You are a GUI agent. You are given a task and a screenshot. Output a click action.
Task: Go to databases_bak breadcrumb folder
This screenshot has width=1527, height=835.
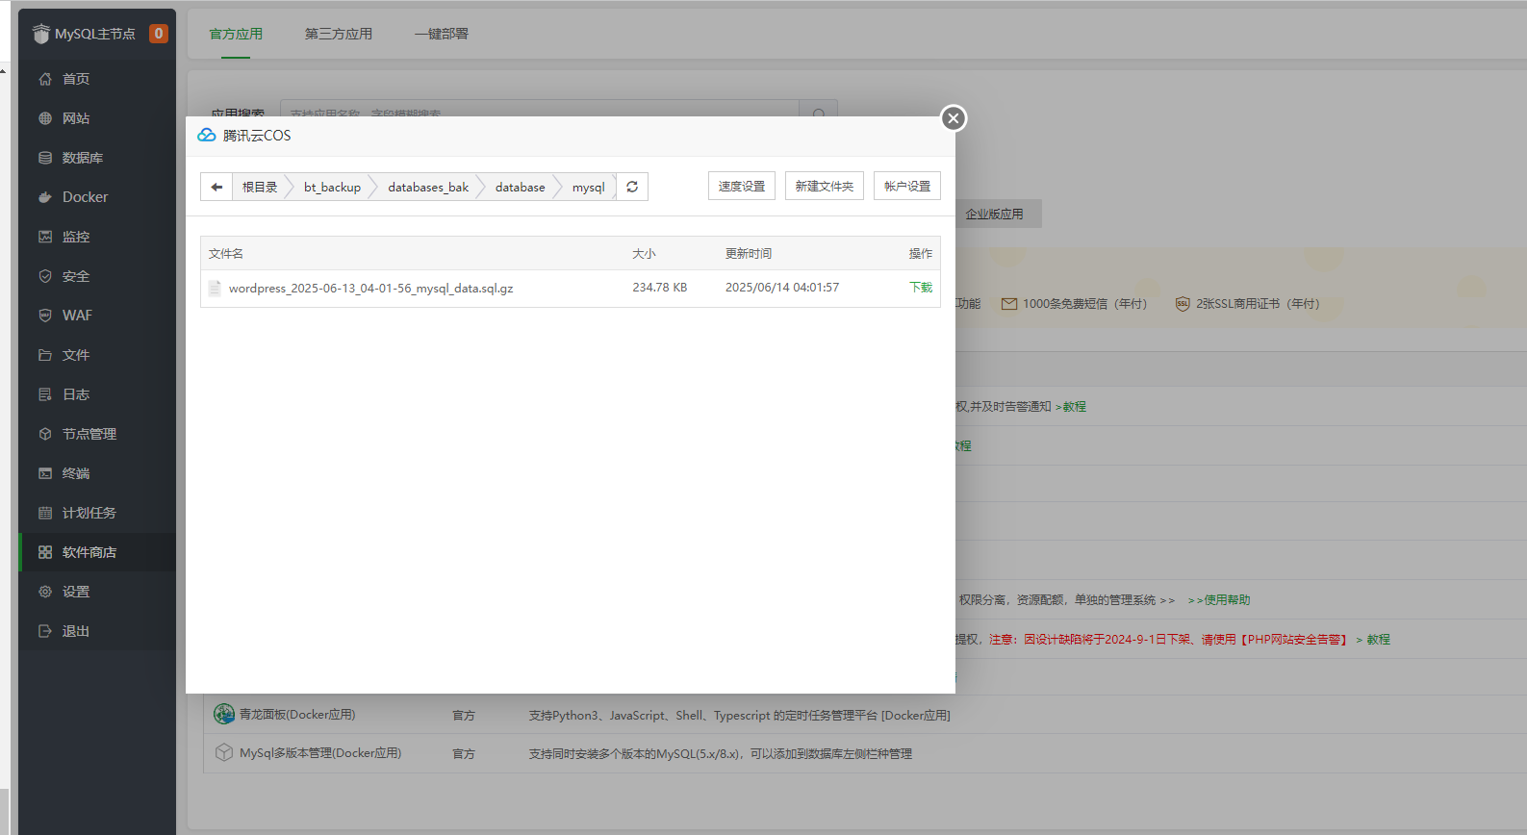pos(428,187)
